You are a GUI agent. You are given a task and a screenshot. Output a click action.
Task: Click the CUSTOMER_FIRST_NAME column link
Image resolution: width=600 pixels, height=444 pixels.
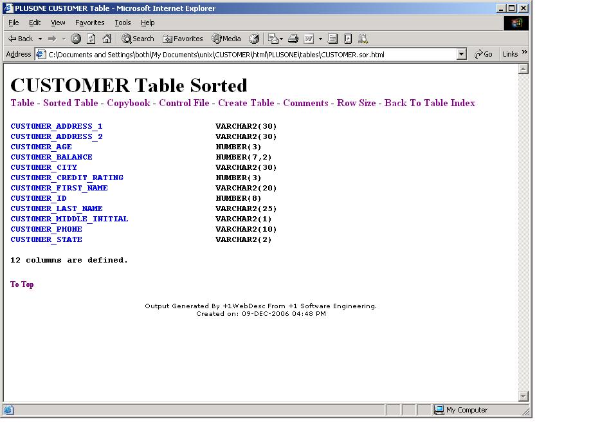pos(59,189)
